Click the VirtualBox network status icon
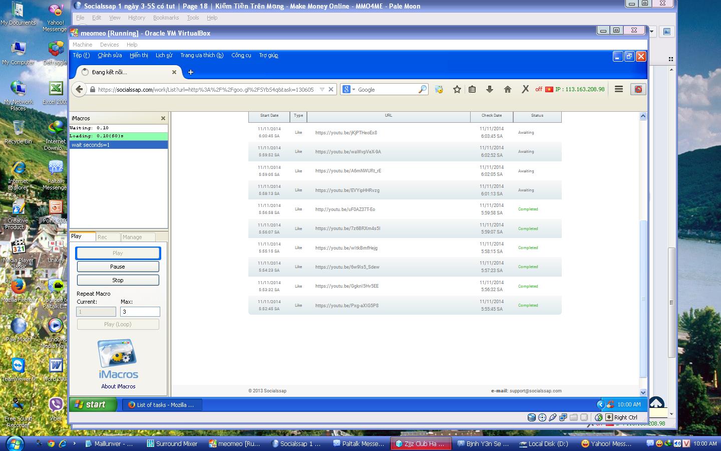This screenshot has width=721, height=451. coord(563,417)
